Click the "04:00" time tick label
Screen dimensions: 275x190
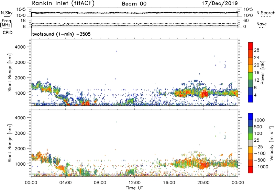65,183
